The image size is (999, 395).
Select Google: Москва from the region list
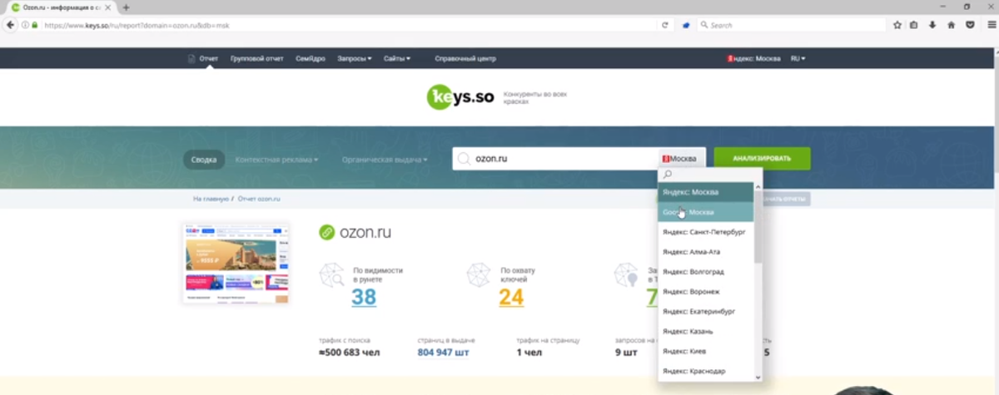point(706,212)
